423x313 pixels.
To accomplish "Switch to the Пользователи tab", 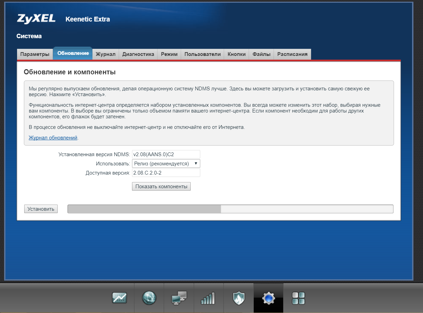I will point(202,54).
